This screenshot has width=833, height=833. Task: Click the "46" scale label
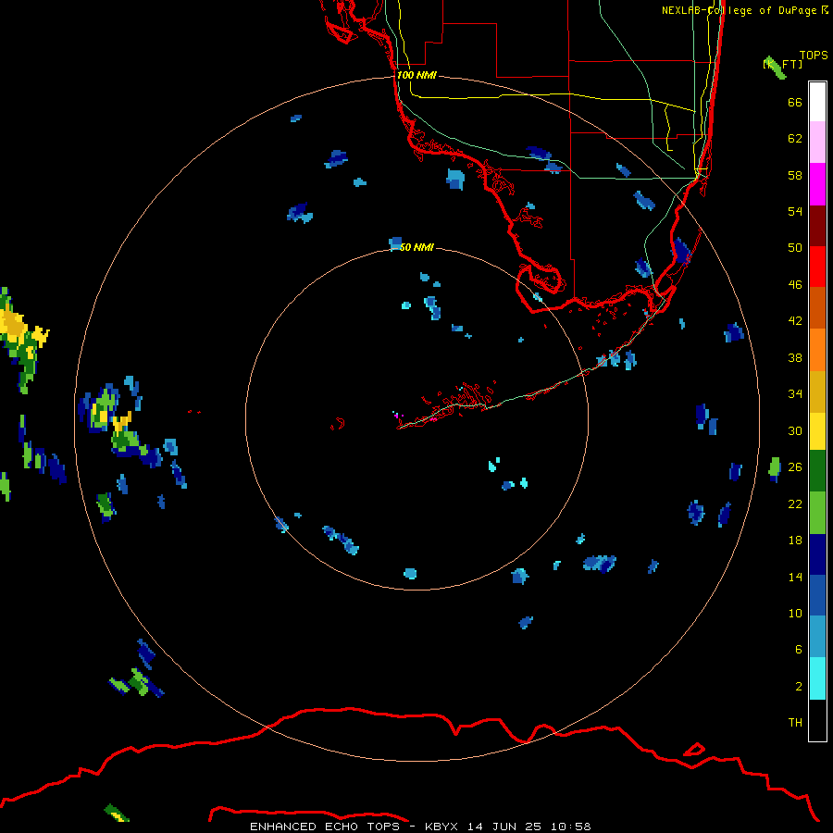click(x=795, y=285)
